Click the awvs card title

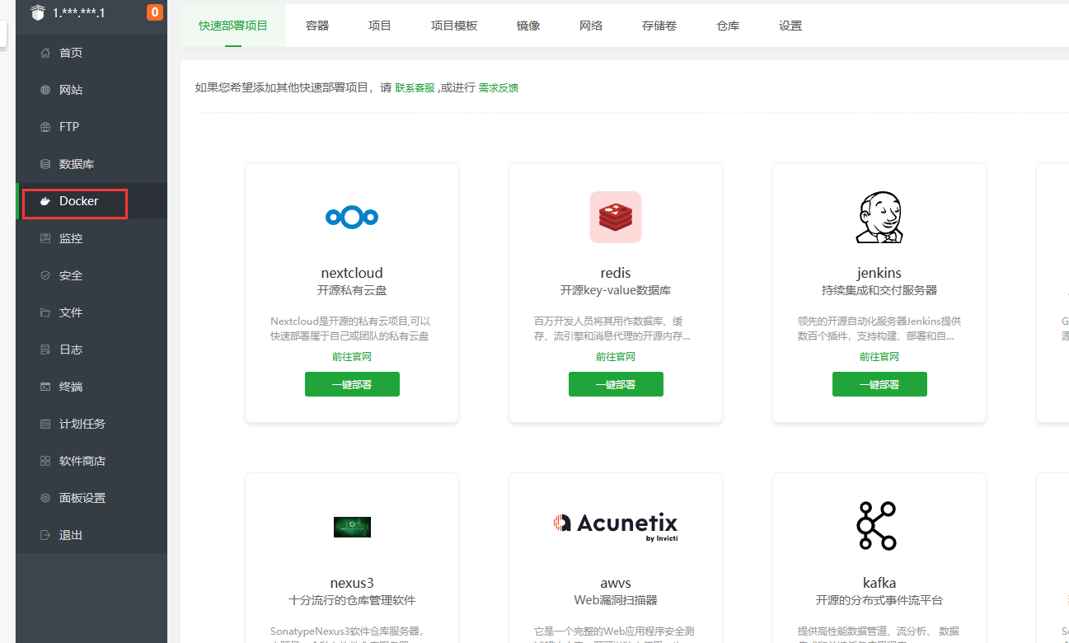point(616,583)
